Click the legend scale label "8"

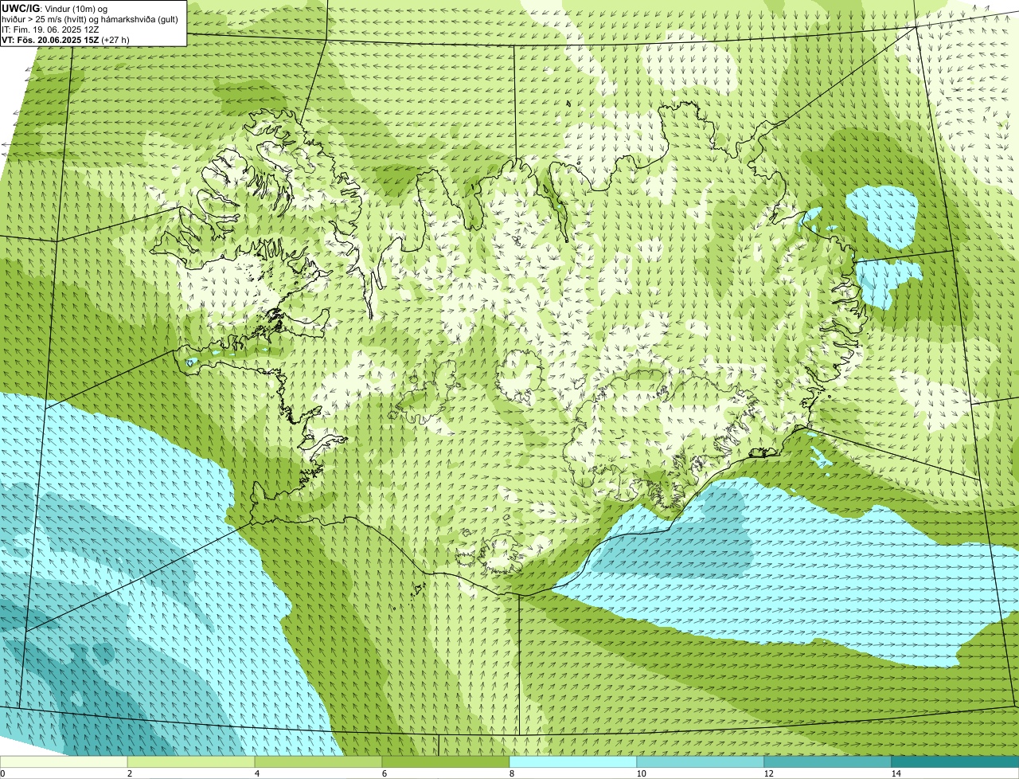tap(511, 773)
